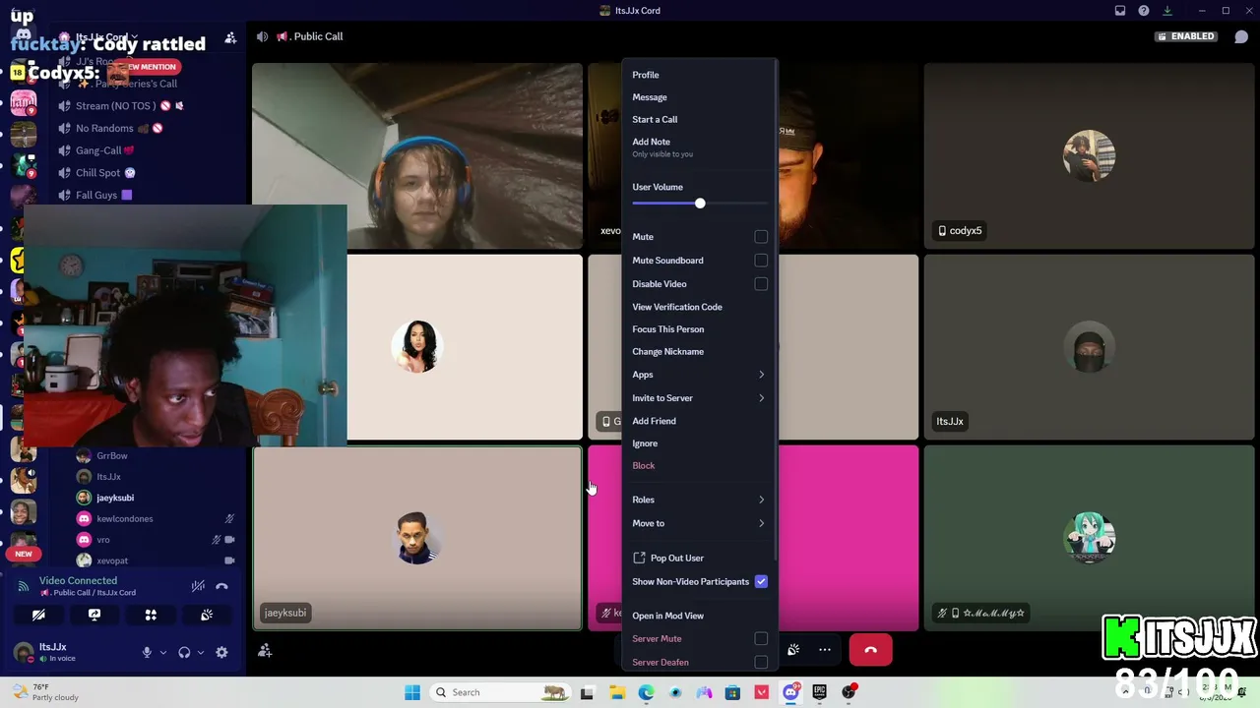Image resolution: width=1260 pixels, height=708 pixels.
Task: Open microphone input options arrow
Action: pos(163,652)
